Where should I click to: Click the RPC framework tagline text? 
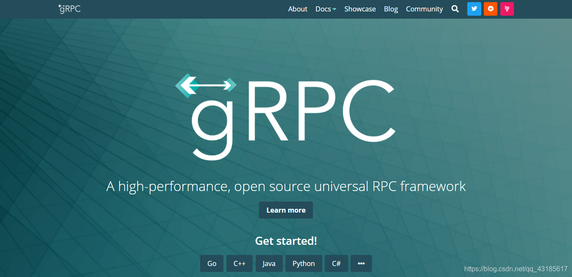[x=286, y=186]
